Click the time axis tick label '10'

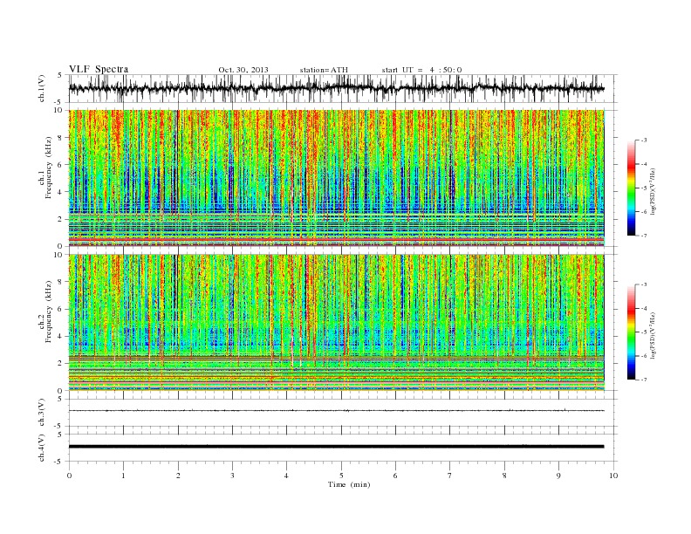[x=613, y=476]
